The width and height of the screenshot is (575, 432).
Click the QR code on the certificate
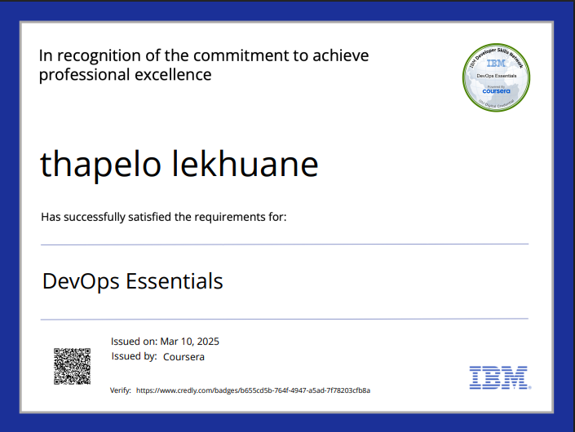[72, 366]
